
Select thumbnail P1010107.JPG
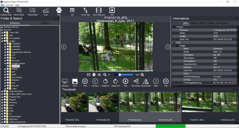click(74, 102)
